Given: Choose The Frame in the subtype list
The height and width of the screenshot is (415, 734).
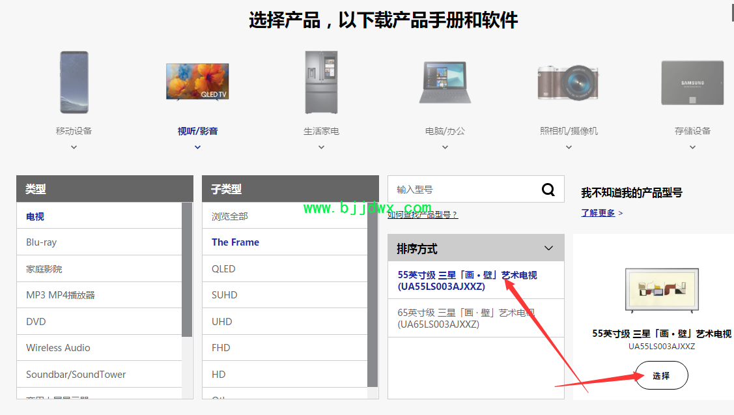Looking at the screenshot, I should point(285,242).
